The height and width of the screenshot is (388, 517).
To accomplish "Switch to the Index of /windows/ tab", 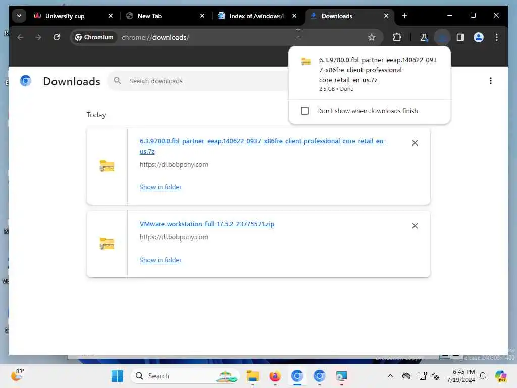I will click(256, 16).
